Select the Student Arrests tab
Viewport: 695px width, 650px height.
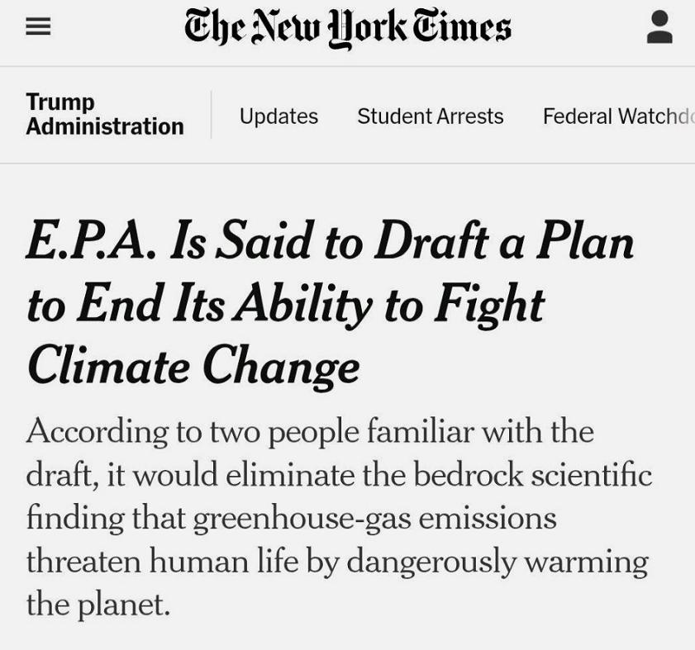click(x=431, y=116)
